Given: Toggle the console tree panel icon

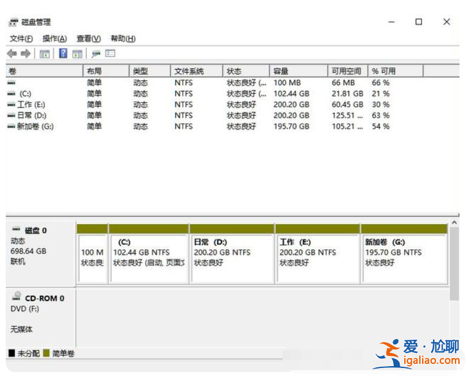Looking at the screenshot, I should pos(44,53).
